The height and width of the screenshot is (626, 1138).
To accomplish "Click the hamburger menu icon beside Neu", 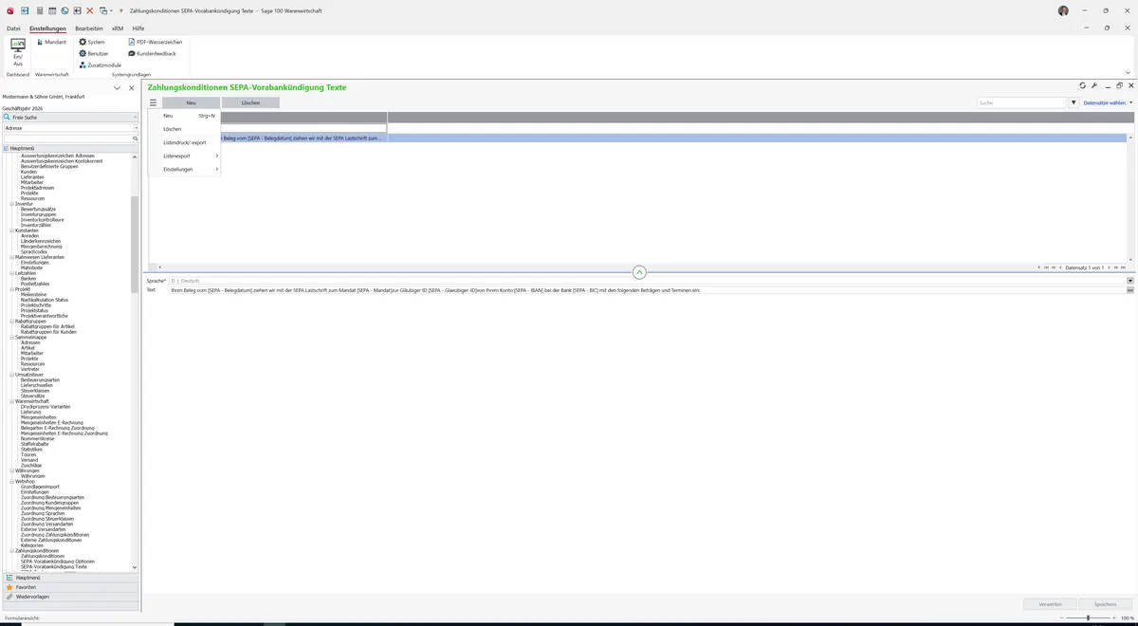I will (153, 102).
